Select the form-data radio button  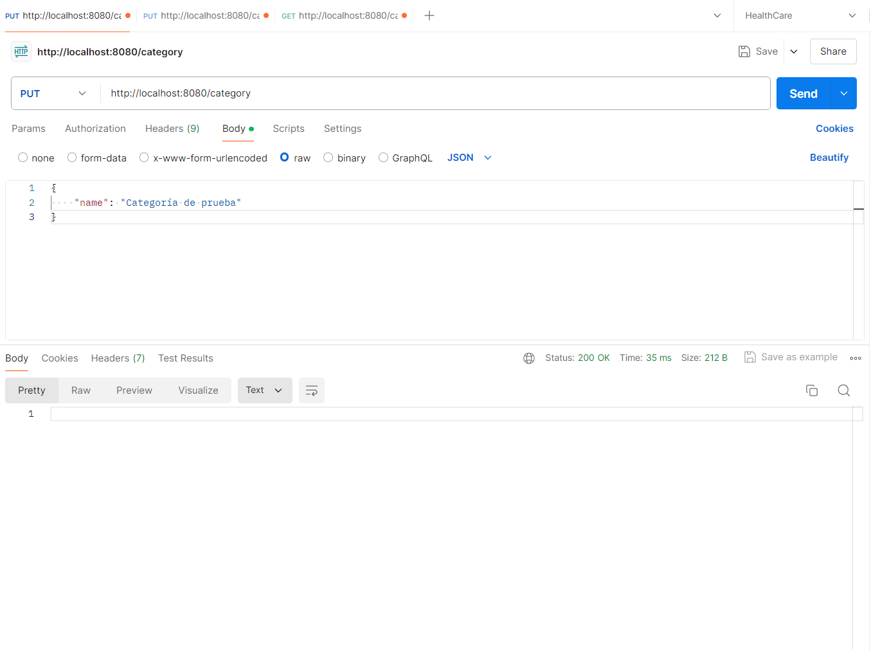click(x=72, y=158)
